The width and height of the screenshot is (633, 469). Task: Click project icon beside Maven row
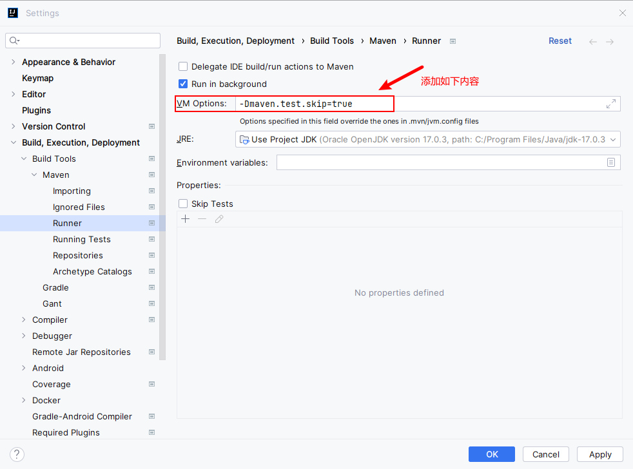(x=151, y=175)
